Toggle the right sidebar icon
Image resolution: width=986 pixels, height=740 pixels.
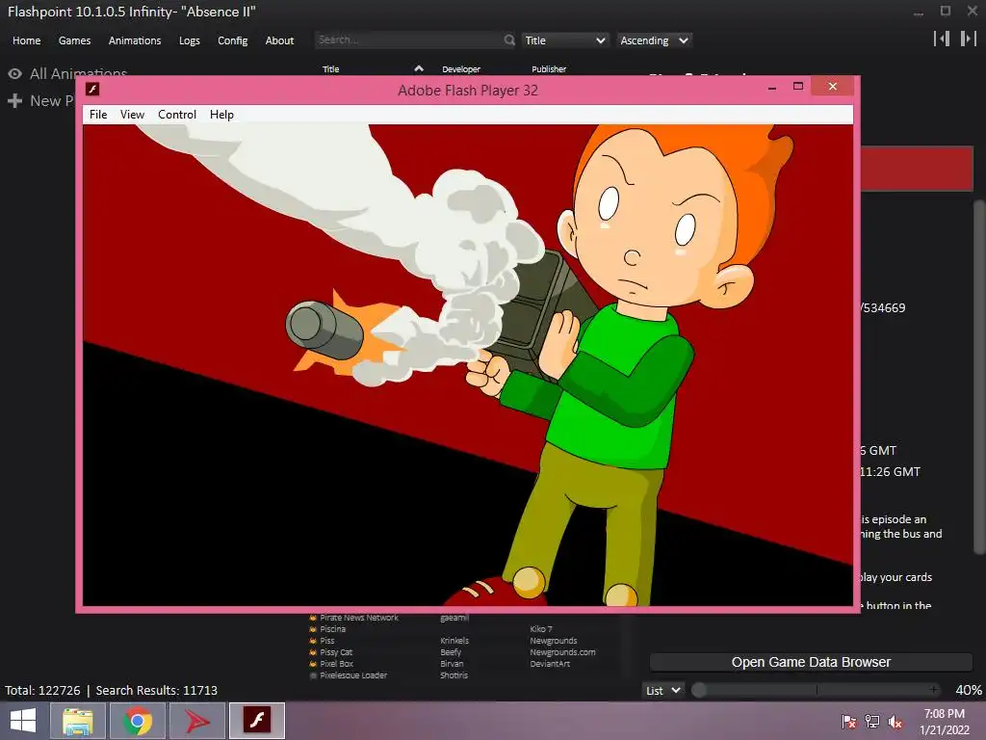click(x=969, y=39)
